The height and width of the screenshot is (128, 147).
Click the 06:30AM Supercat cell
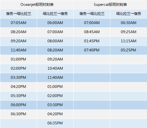(129, 23)
